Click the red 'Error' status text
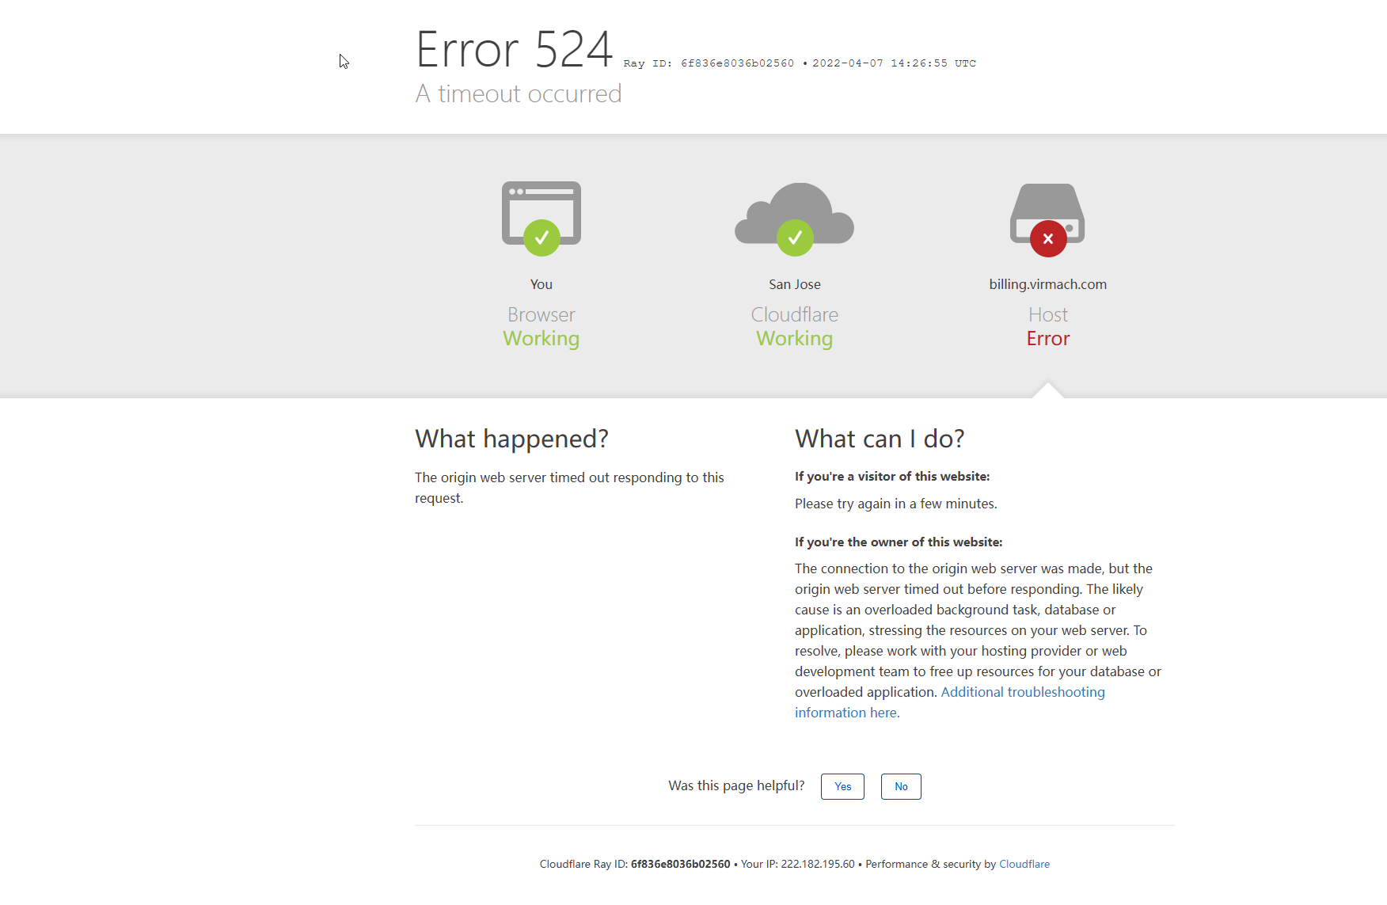Screen dimensions: 1387x905 point(1048,338)
